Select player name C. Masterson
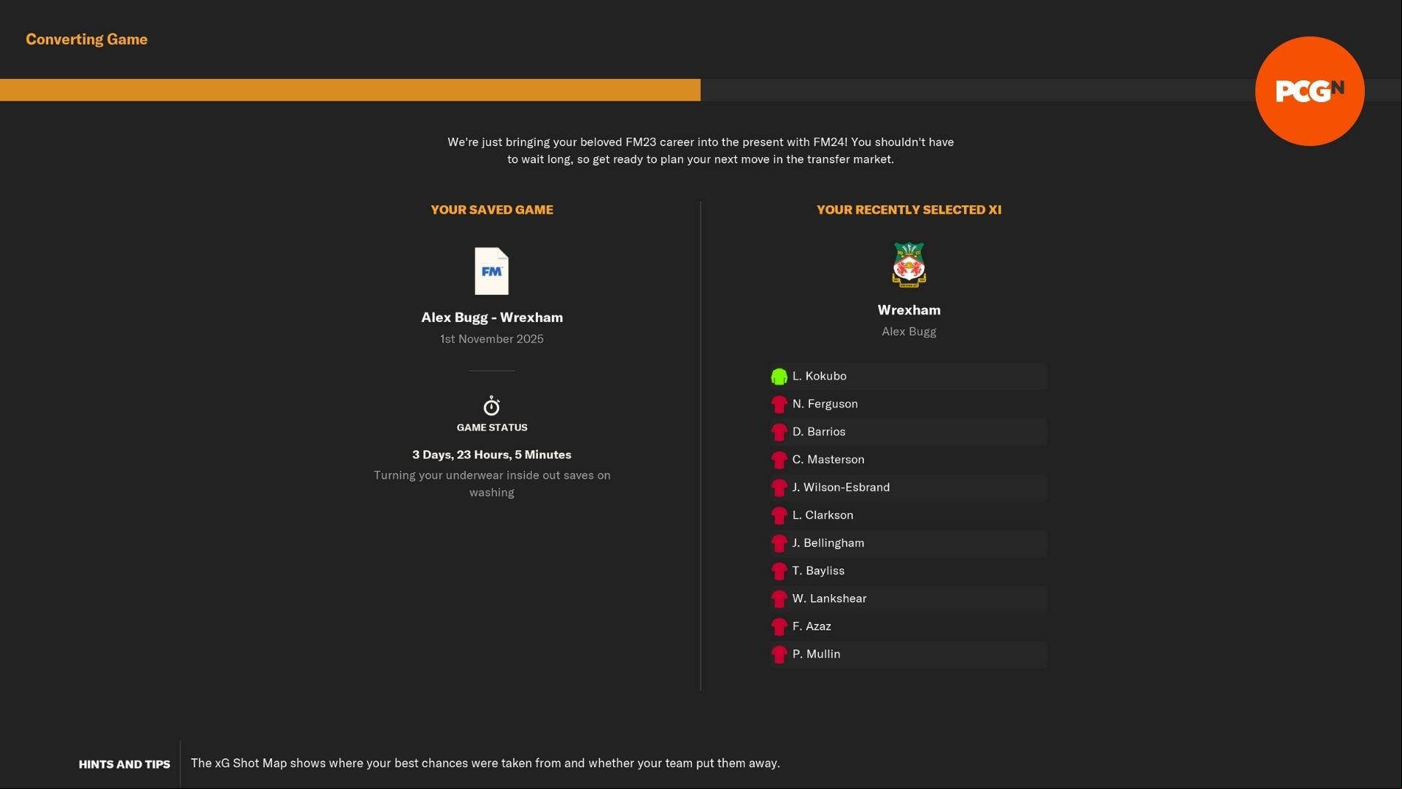 [828, 459]
